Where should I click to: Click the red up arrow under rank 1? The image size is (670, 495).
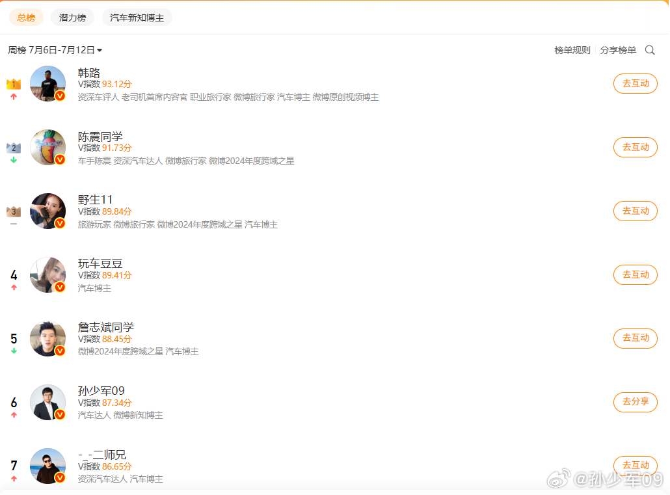pos(14,97)
